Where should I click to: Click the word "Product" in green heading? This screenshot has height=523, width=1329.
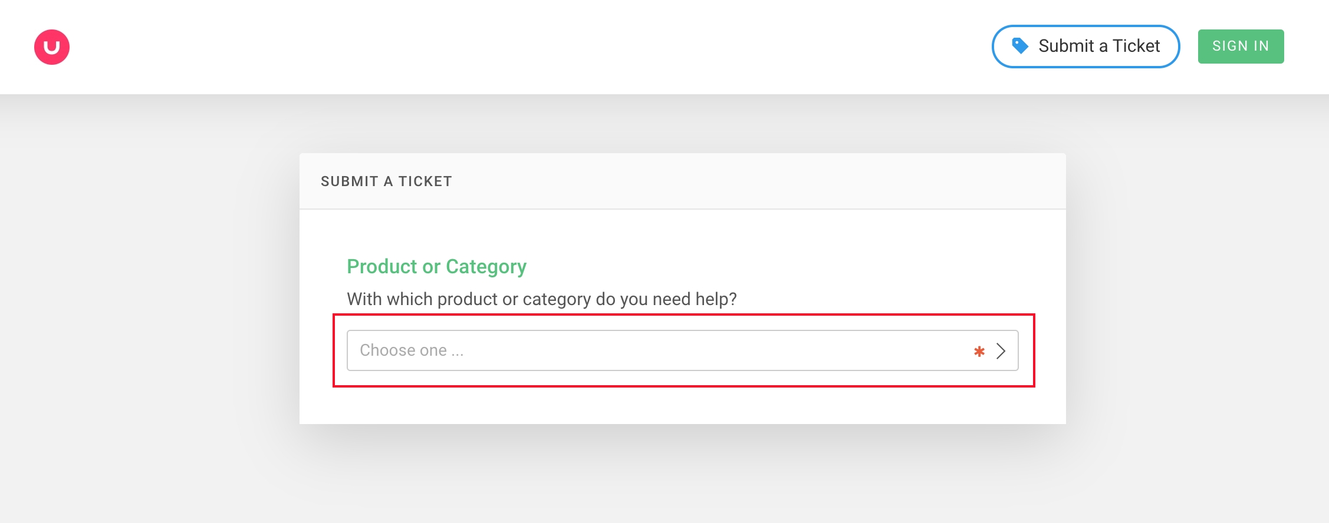pos(381,266)
